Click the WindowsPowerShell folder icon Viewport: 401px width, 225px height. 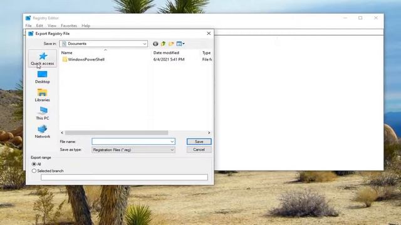[65, 59]
